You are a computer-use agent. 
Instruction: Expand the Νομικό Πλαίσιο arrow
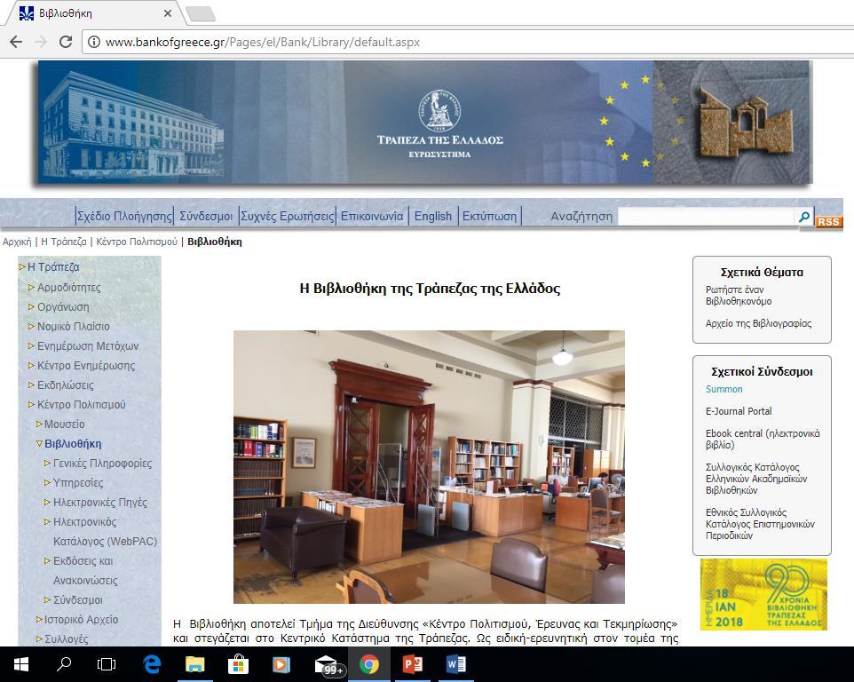click(32, 326)
